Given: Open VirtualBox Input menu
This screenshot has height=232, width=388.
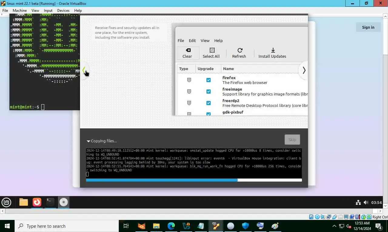Looking at the screenshot, I should tap(48, 10).
